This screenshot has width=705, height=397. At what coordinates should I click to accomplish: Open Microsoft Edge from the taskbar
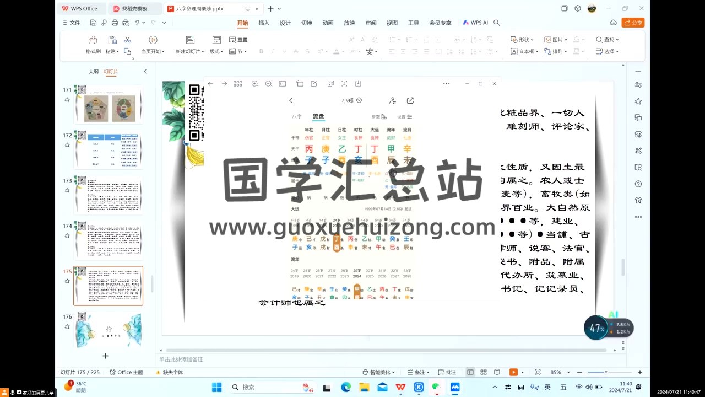pos(346,387)
